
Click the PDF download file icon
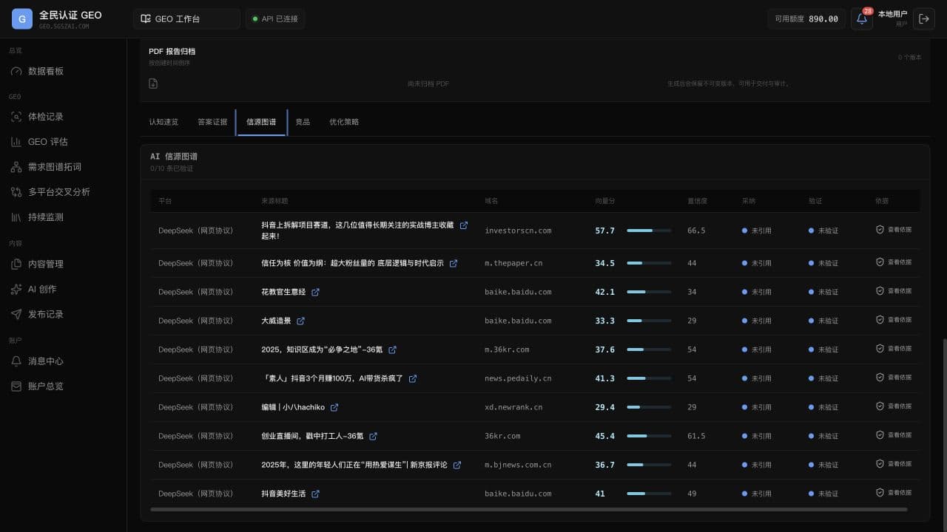[153, 83]
